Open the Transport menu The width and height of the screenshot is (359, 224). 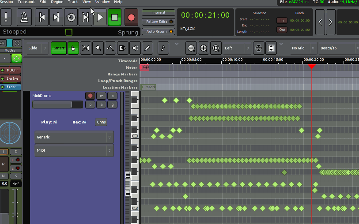26,2
